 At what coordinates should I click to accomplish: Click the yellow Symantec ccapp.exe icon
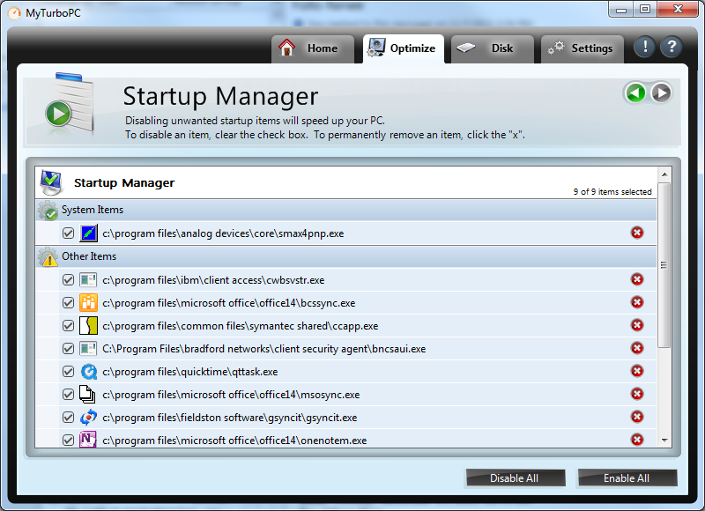click(88, 326)
